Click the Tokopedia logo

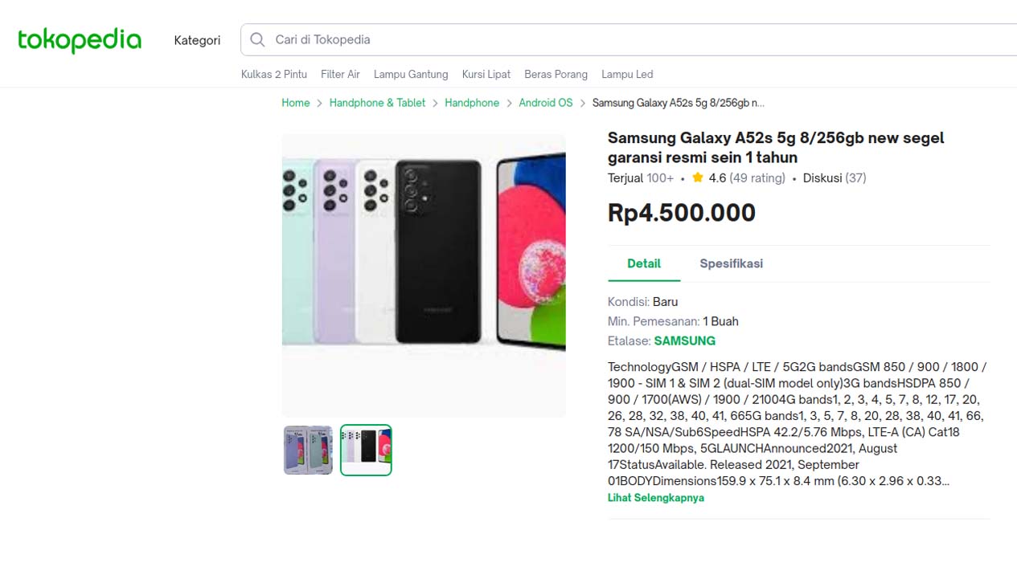click(x=79, y=40)
